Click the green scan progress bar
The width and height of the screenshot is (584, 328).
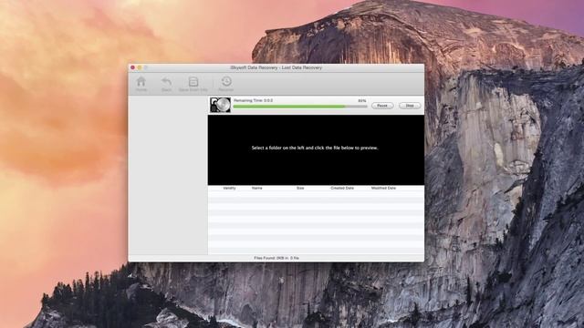coord(300,107)
